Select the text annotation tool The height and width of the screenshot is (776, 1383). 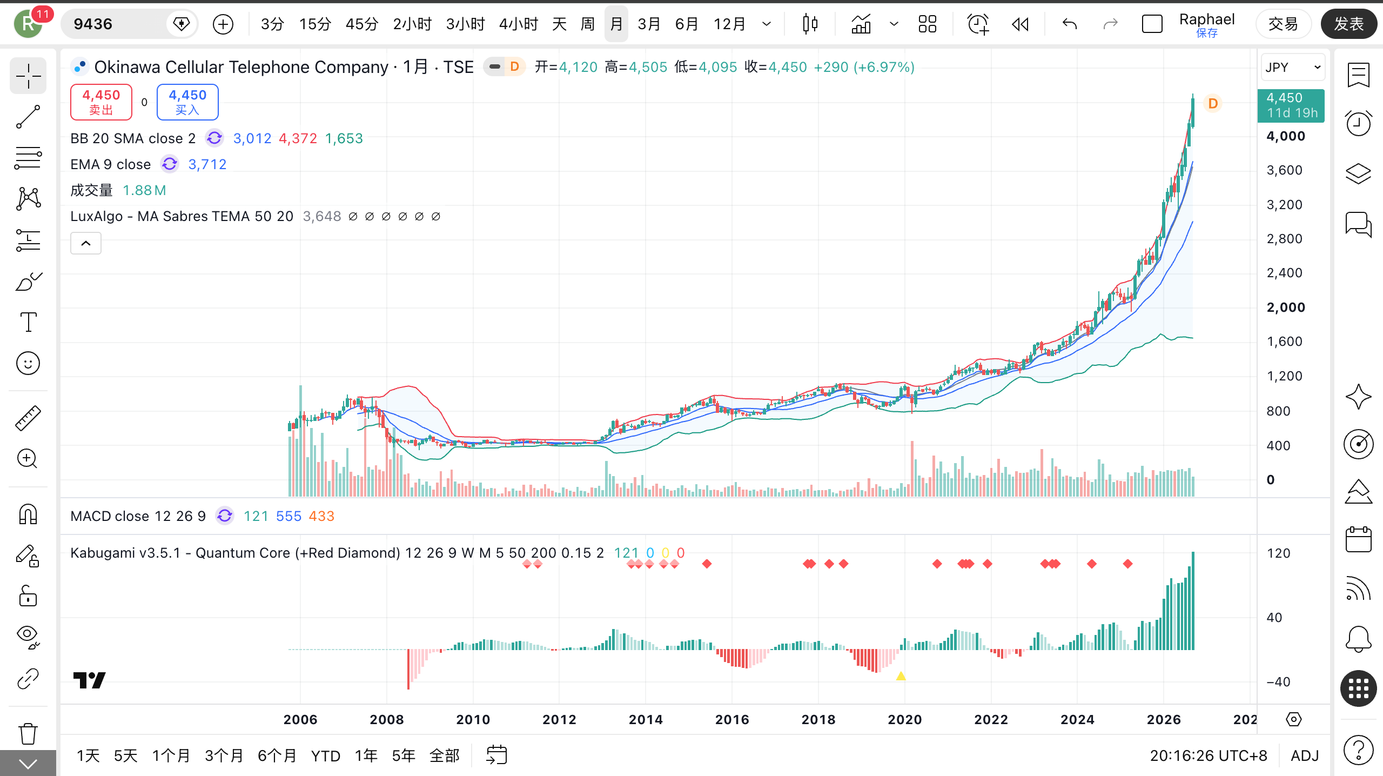point(28,322)
